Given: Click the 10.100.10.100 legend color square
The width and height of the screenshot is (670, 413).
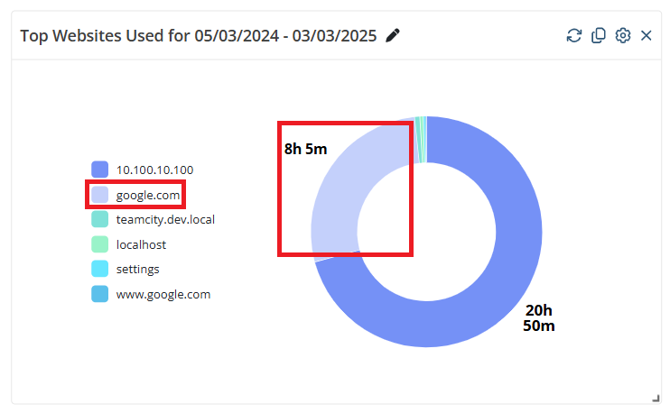Looking at the screenshot, I should click(100, 170).
